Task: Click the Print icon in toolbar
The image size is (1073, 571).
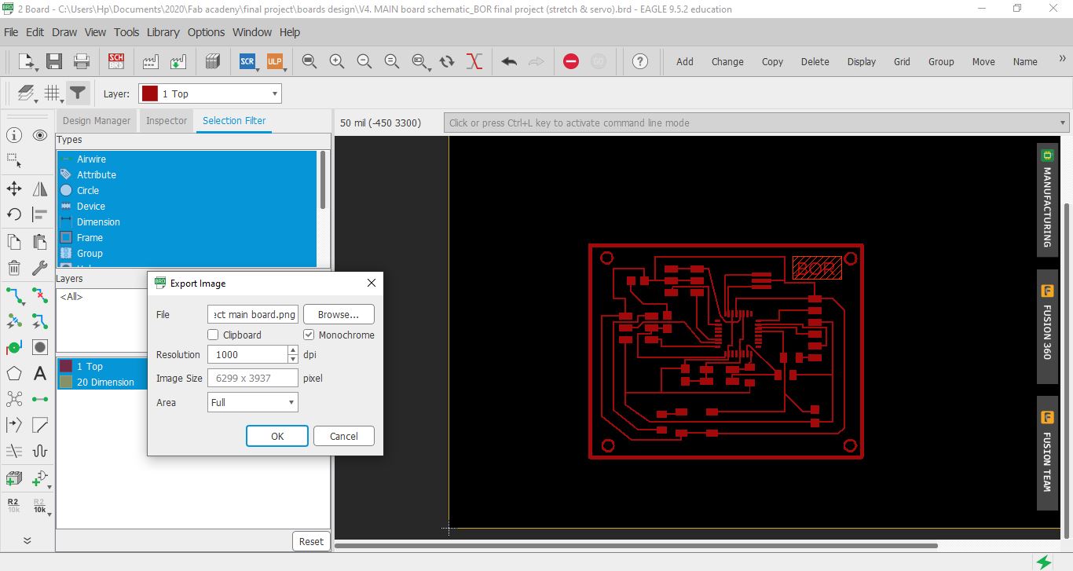Action: coord(81,61)
